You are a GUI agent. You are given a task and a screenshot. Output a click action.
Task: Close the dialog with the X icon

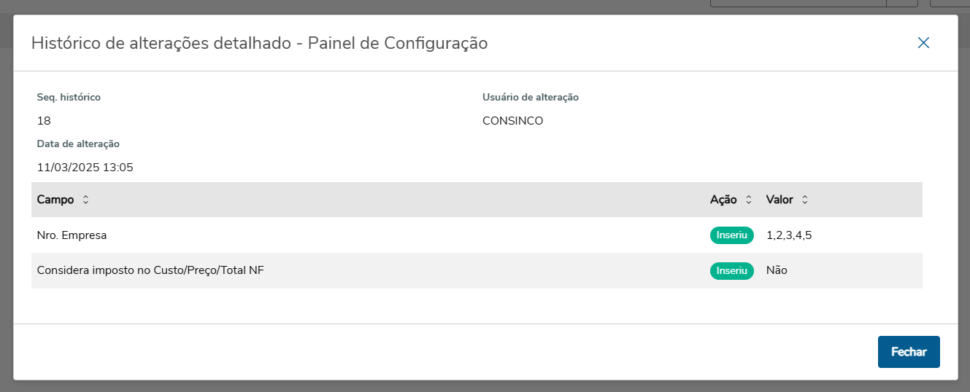click(x=923, y=43)
